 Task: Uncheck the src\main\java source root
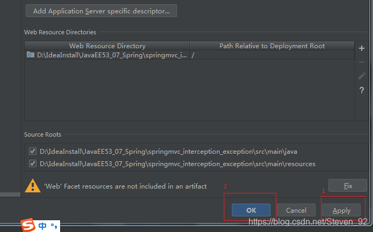tap(33, 151)
